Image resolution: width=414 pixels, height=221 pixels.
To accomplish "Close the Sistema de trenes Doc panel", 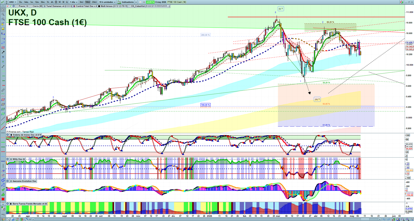I will [x=8, y=135].
